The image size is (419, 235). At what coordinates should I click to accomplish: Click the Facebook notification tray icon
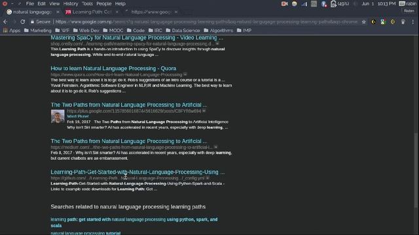coord(324,4)
